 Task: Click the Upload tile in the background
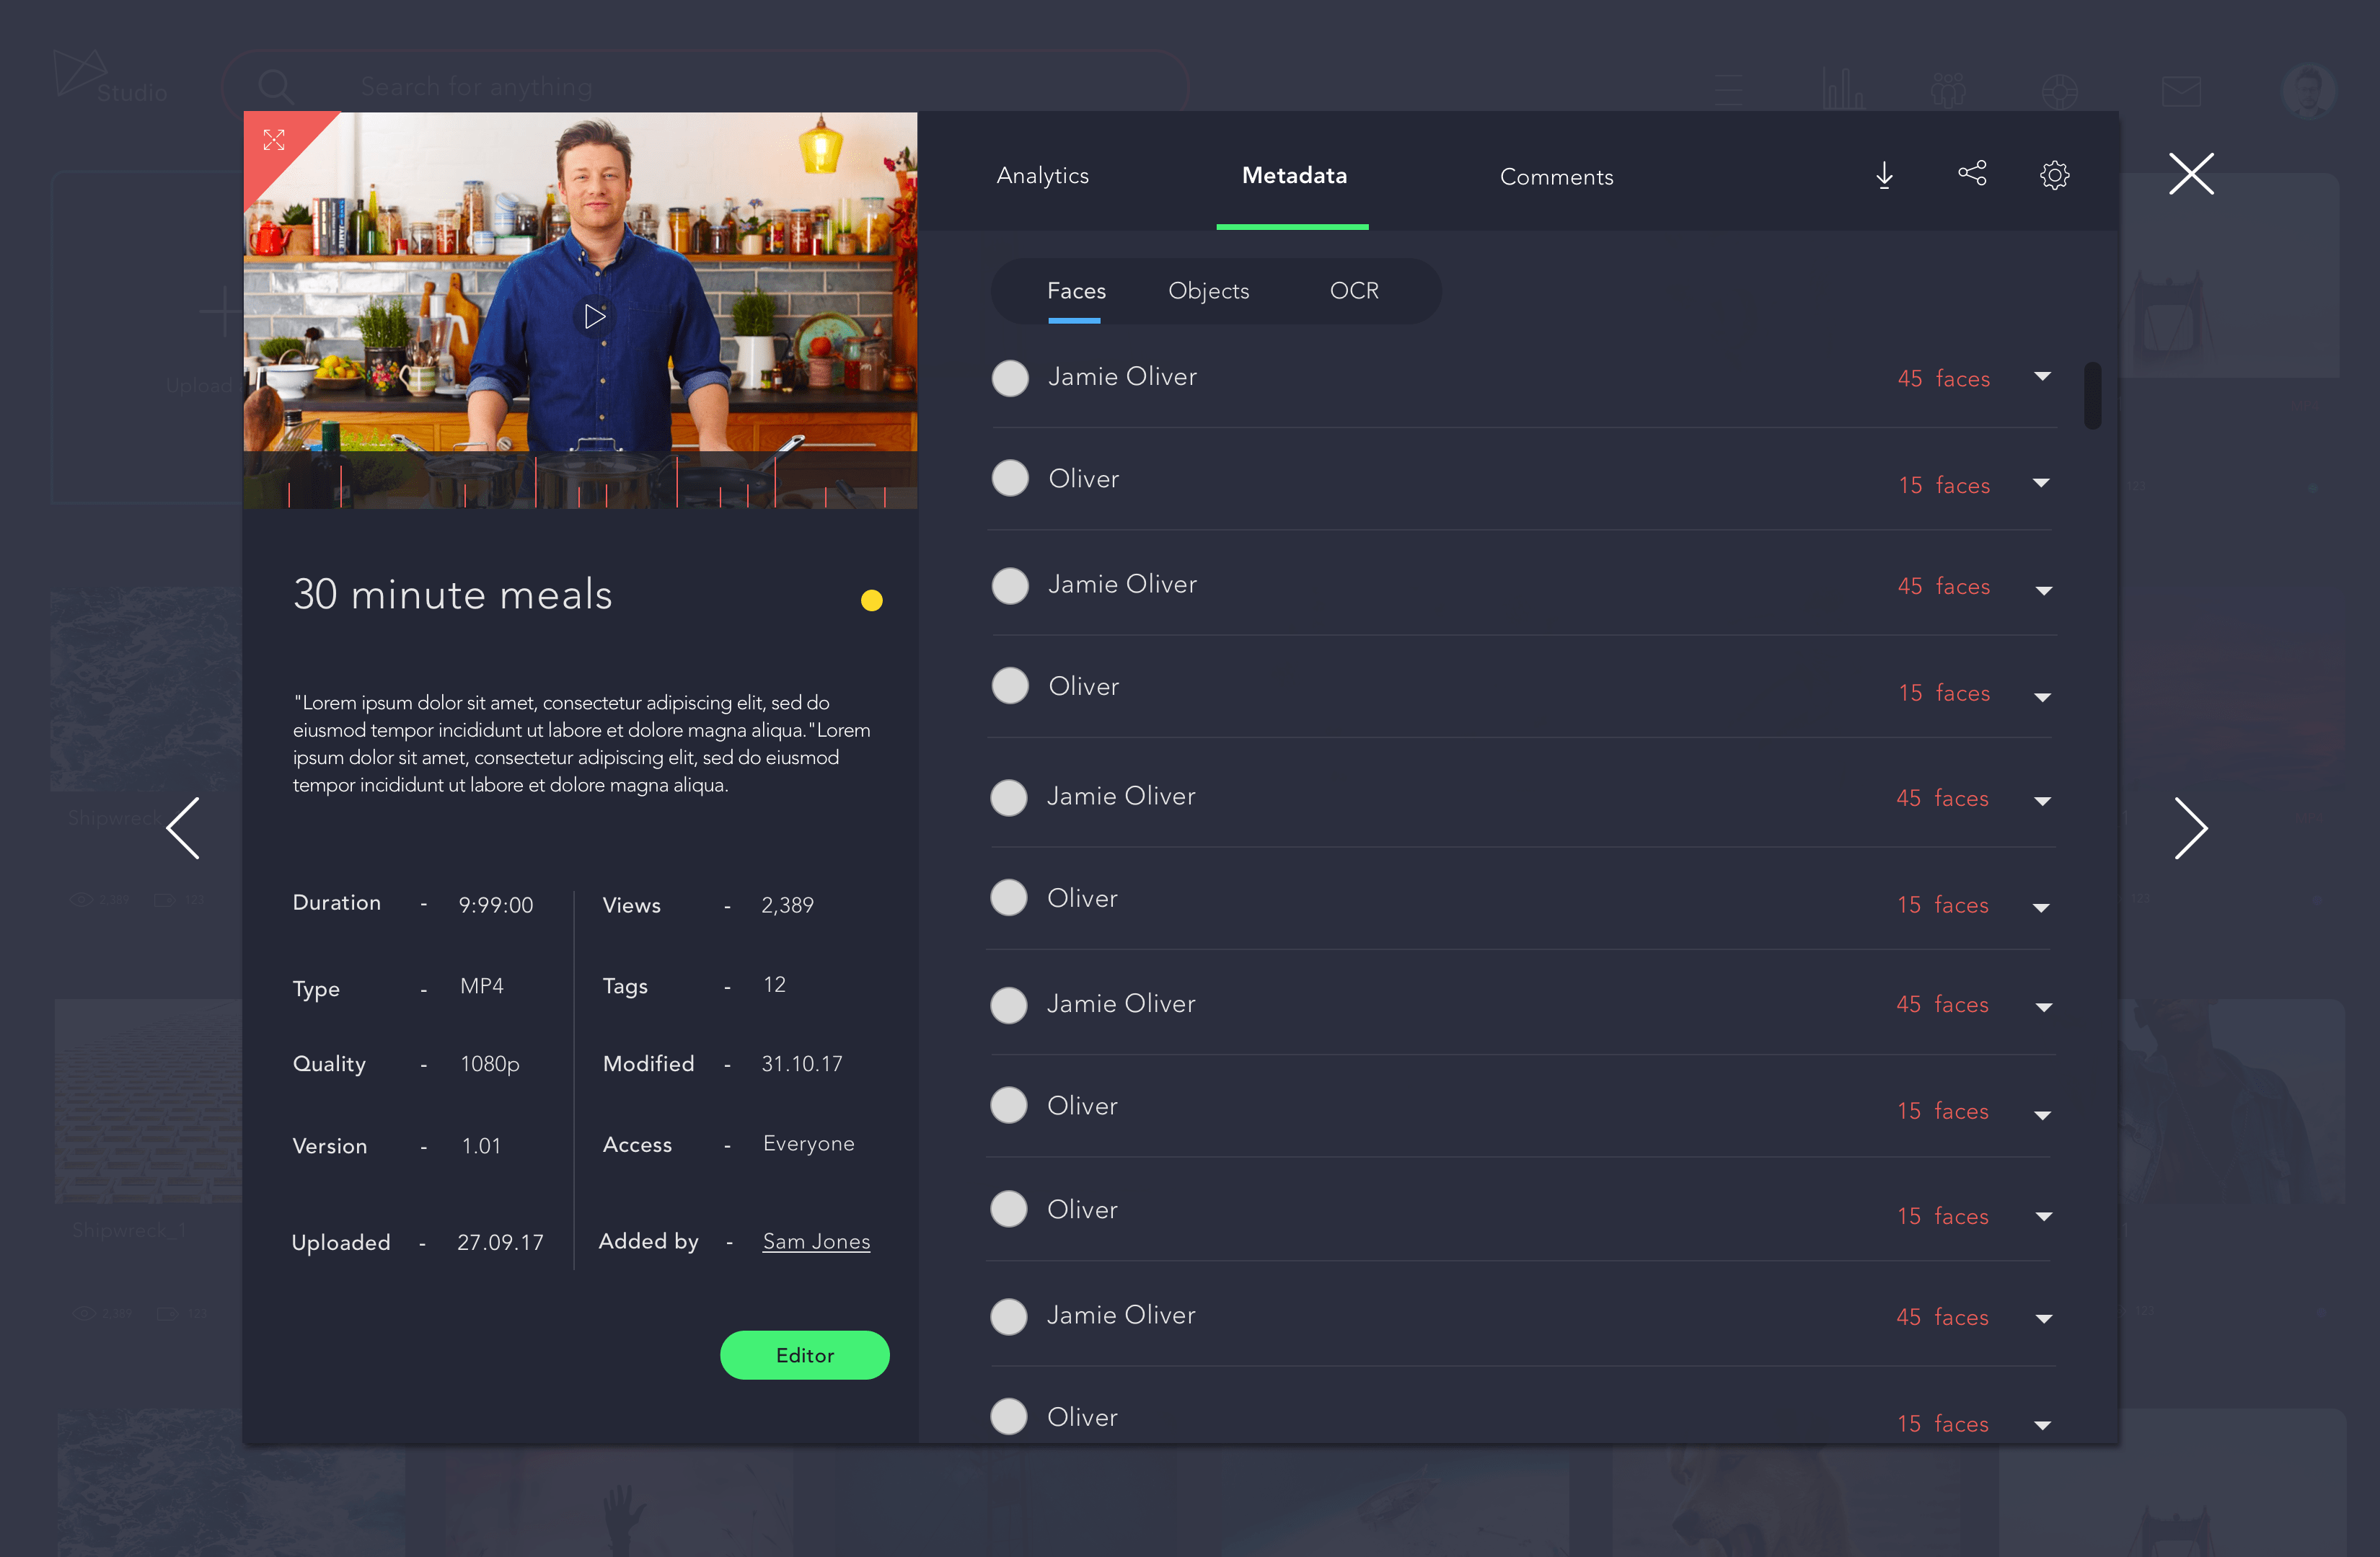click(148, 340)
